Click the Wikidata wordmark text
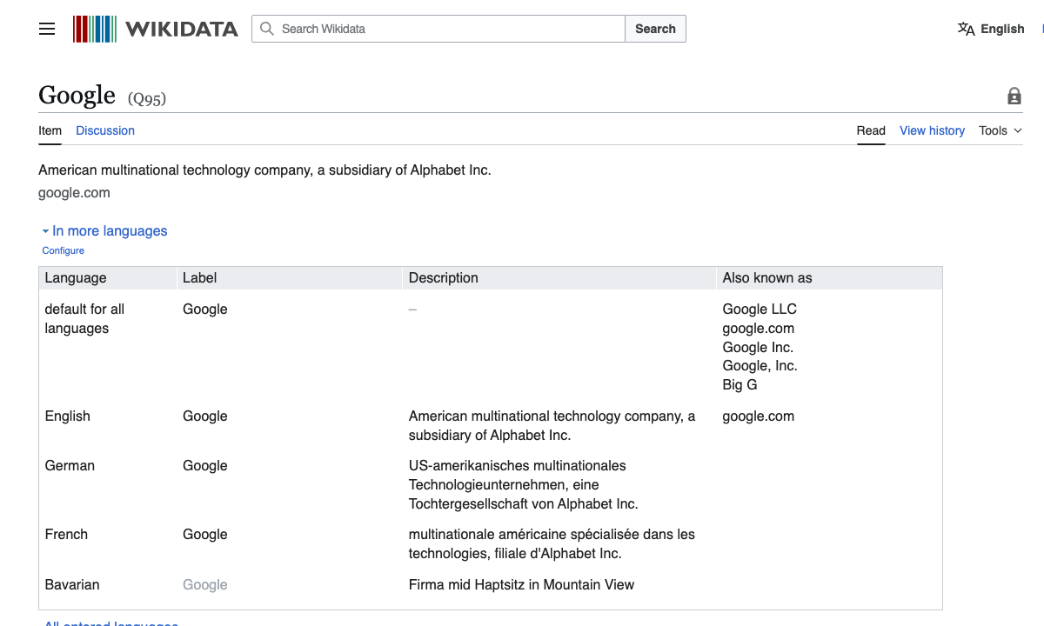 (181, 29)
